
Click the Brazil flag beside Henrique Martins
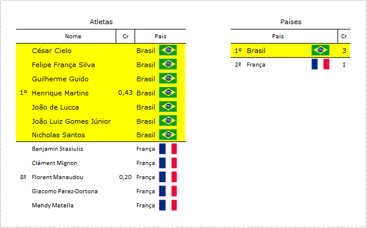point(168,92)
